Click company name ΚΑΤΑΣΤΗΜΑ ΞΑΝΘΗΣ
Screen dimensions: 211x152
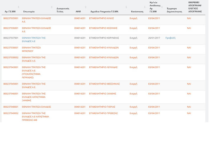point(34,97)
